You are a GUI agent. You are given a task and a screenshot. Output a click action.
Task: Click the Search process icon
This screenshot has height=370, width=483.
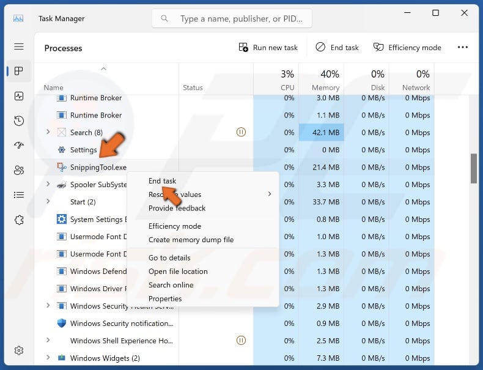(62, 133)
